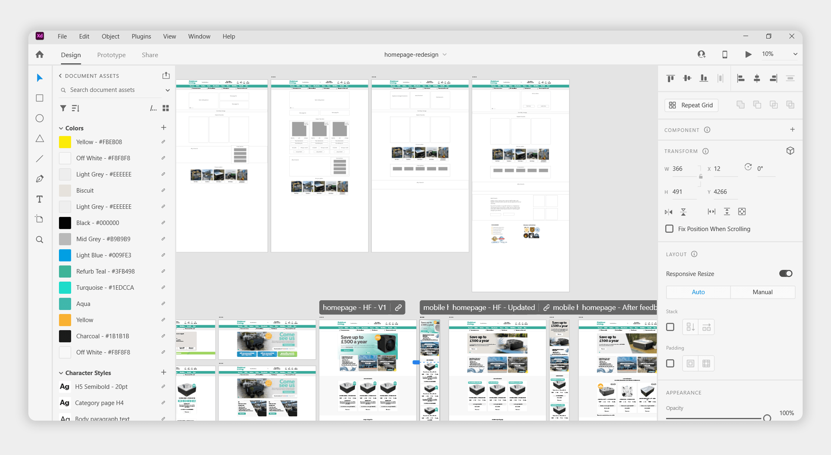Switch to the Prototype tab
This screenshot has height=455, width=831.
111,55
